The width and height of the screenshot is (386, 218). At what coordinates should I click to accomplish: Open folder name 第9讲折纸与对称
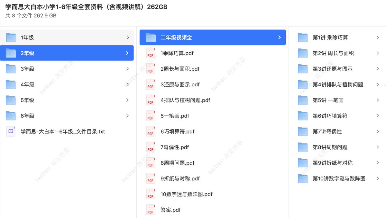(333, 163)
